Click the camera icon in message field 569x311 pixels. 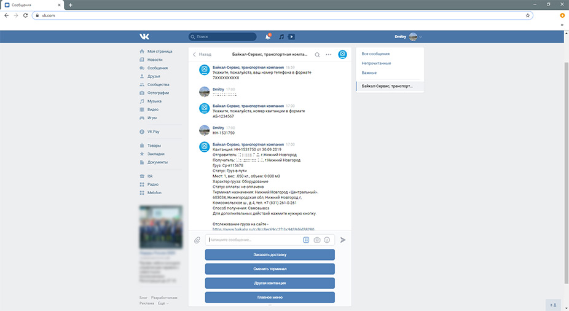[x=317, y=240]
